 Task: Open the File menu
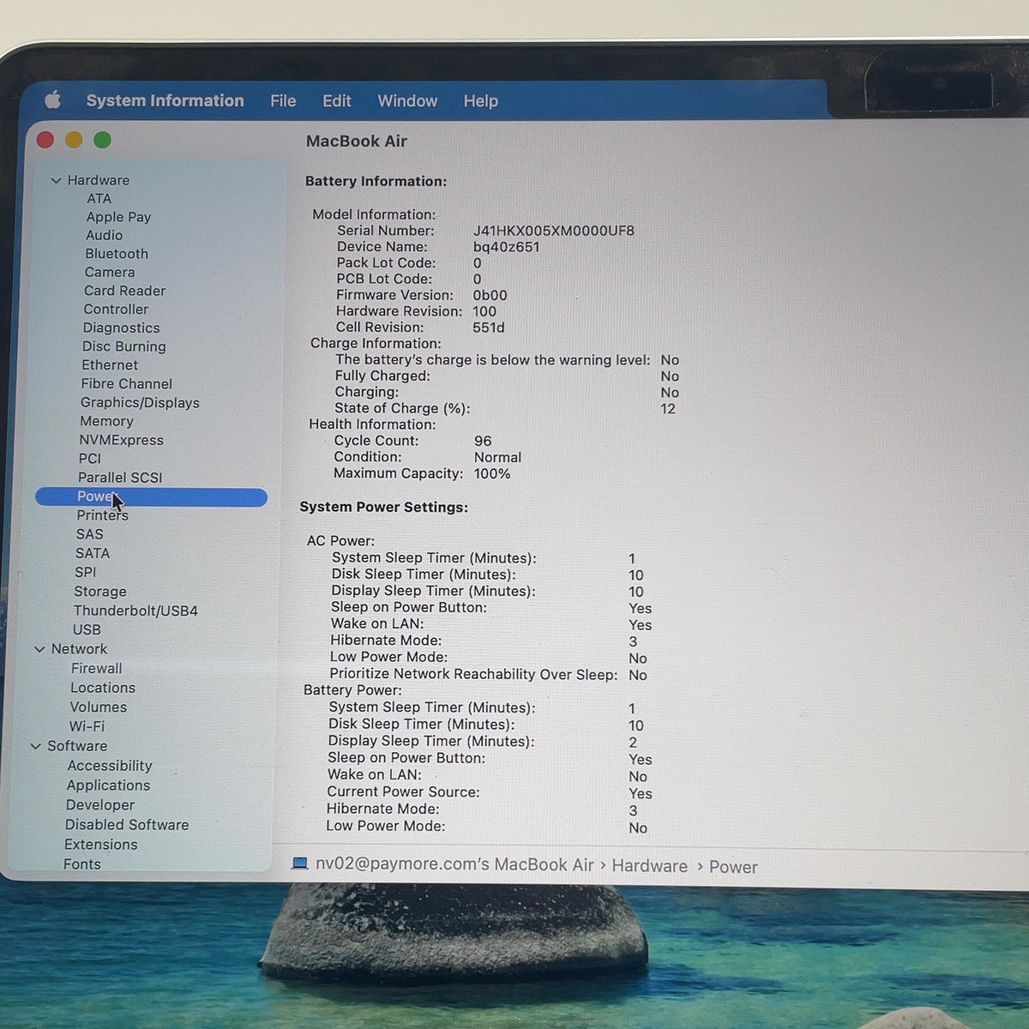coord(283,101)
